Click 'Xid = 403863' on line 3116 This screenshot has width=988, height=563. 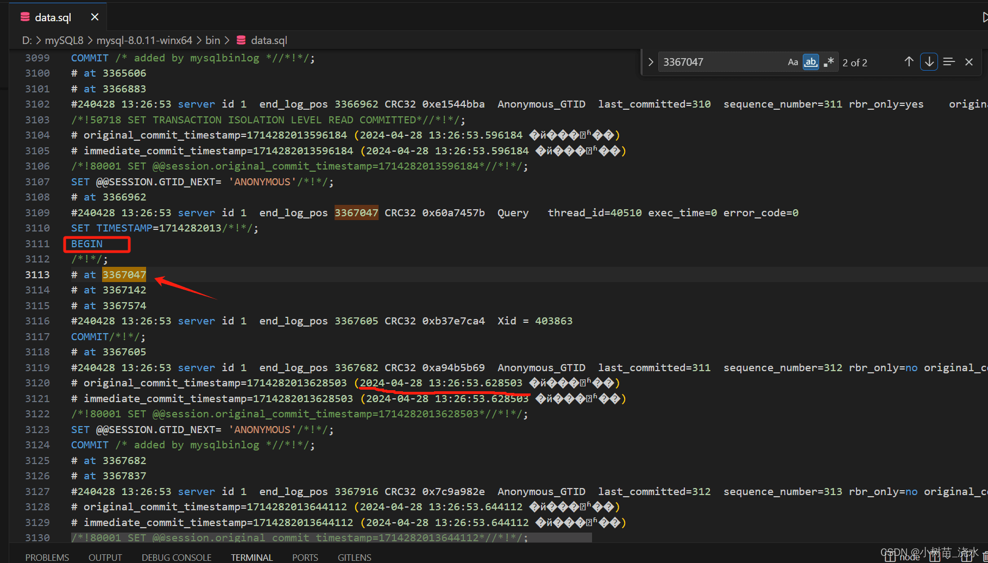point(535,321)
